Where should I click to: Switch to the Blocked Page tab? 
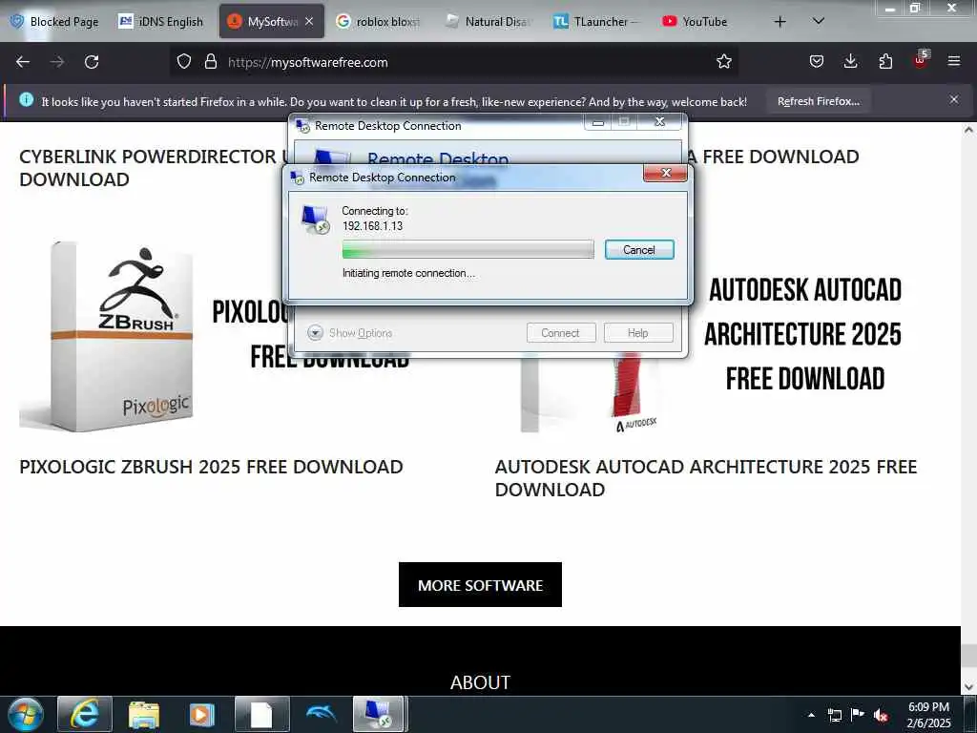54,22
